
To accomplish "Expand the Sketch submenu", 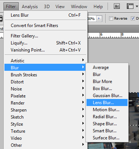I will click(45, 117).
